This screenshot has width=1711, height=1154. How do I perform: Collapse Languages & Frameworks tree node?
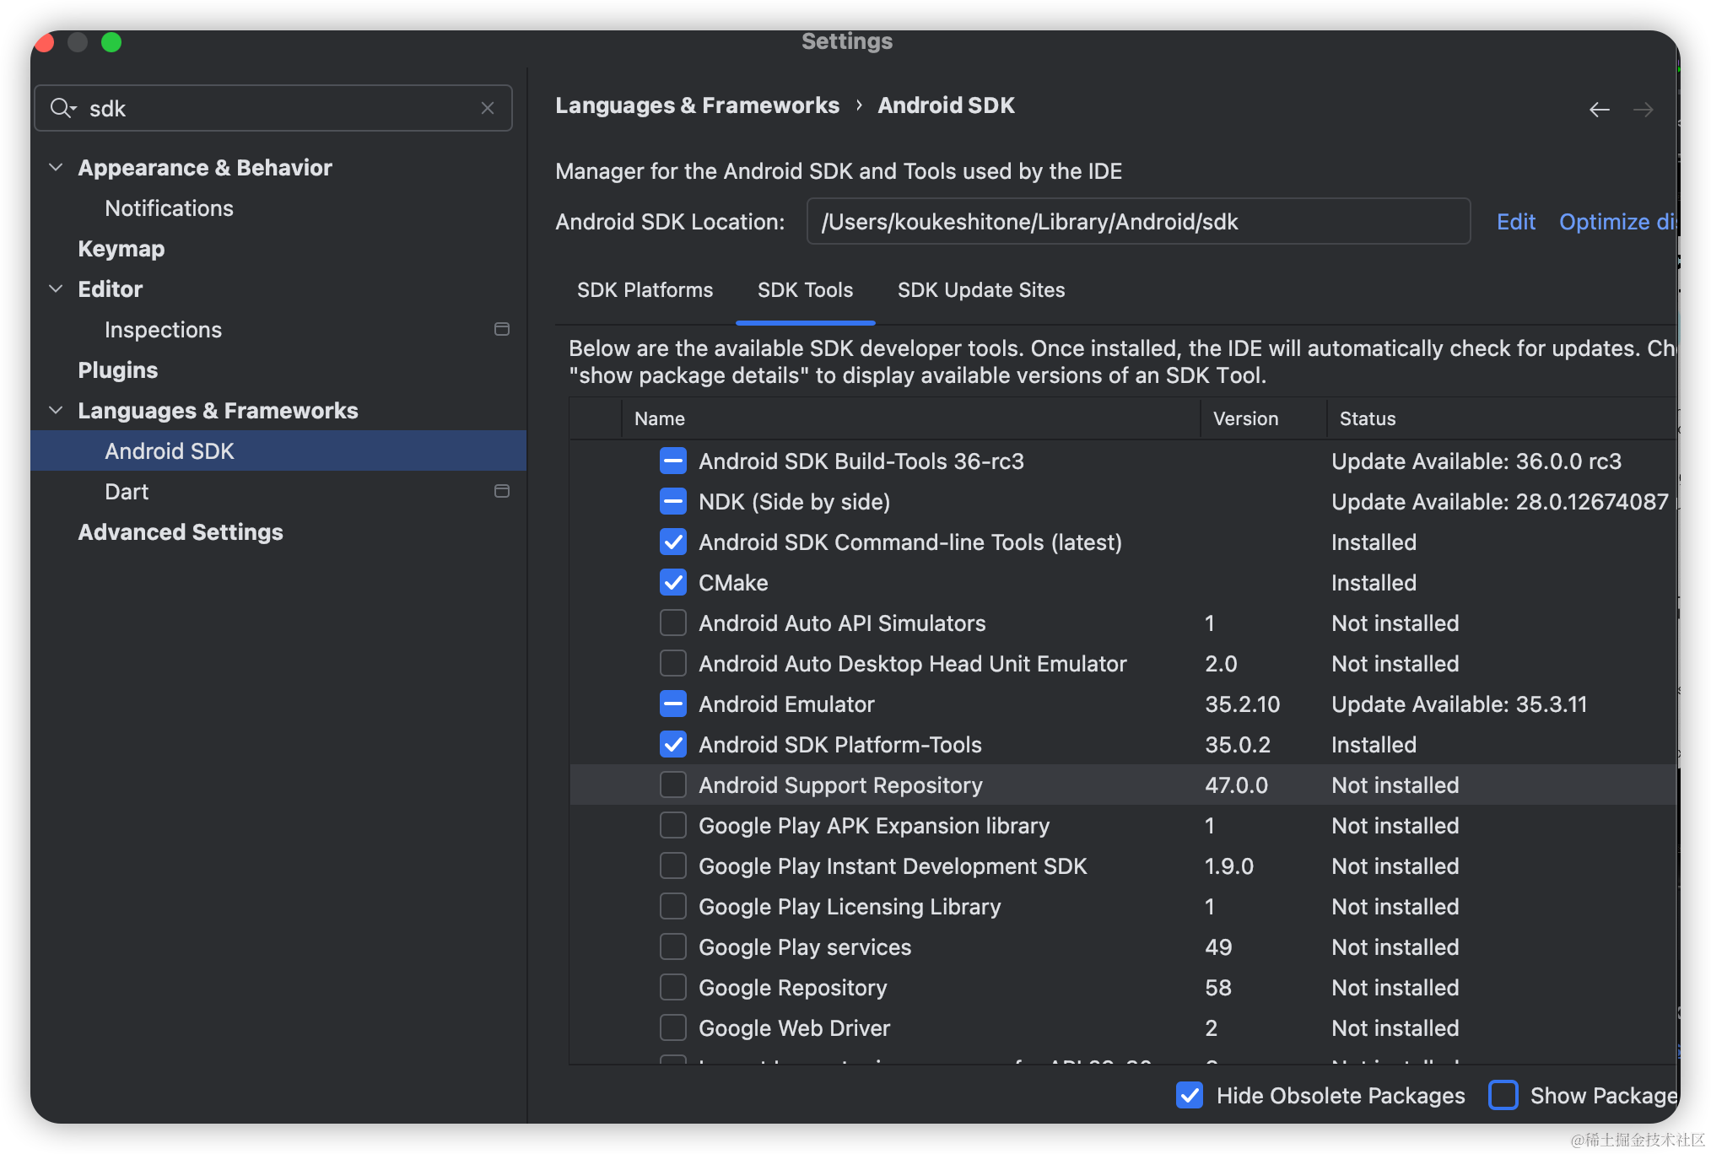click(x=56, y=410)
